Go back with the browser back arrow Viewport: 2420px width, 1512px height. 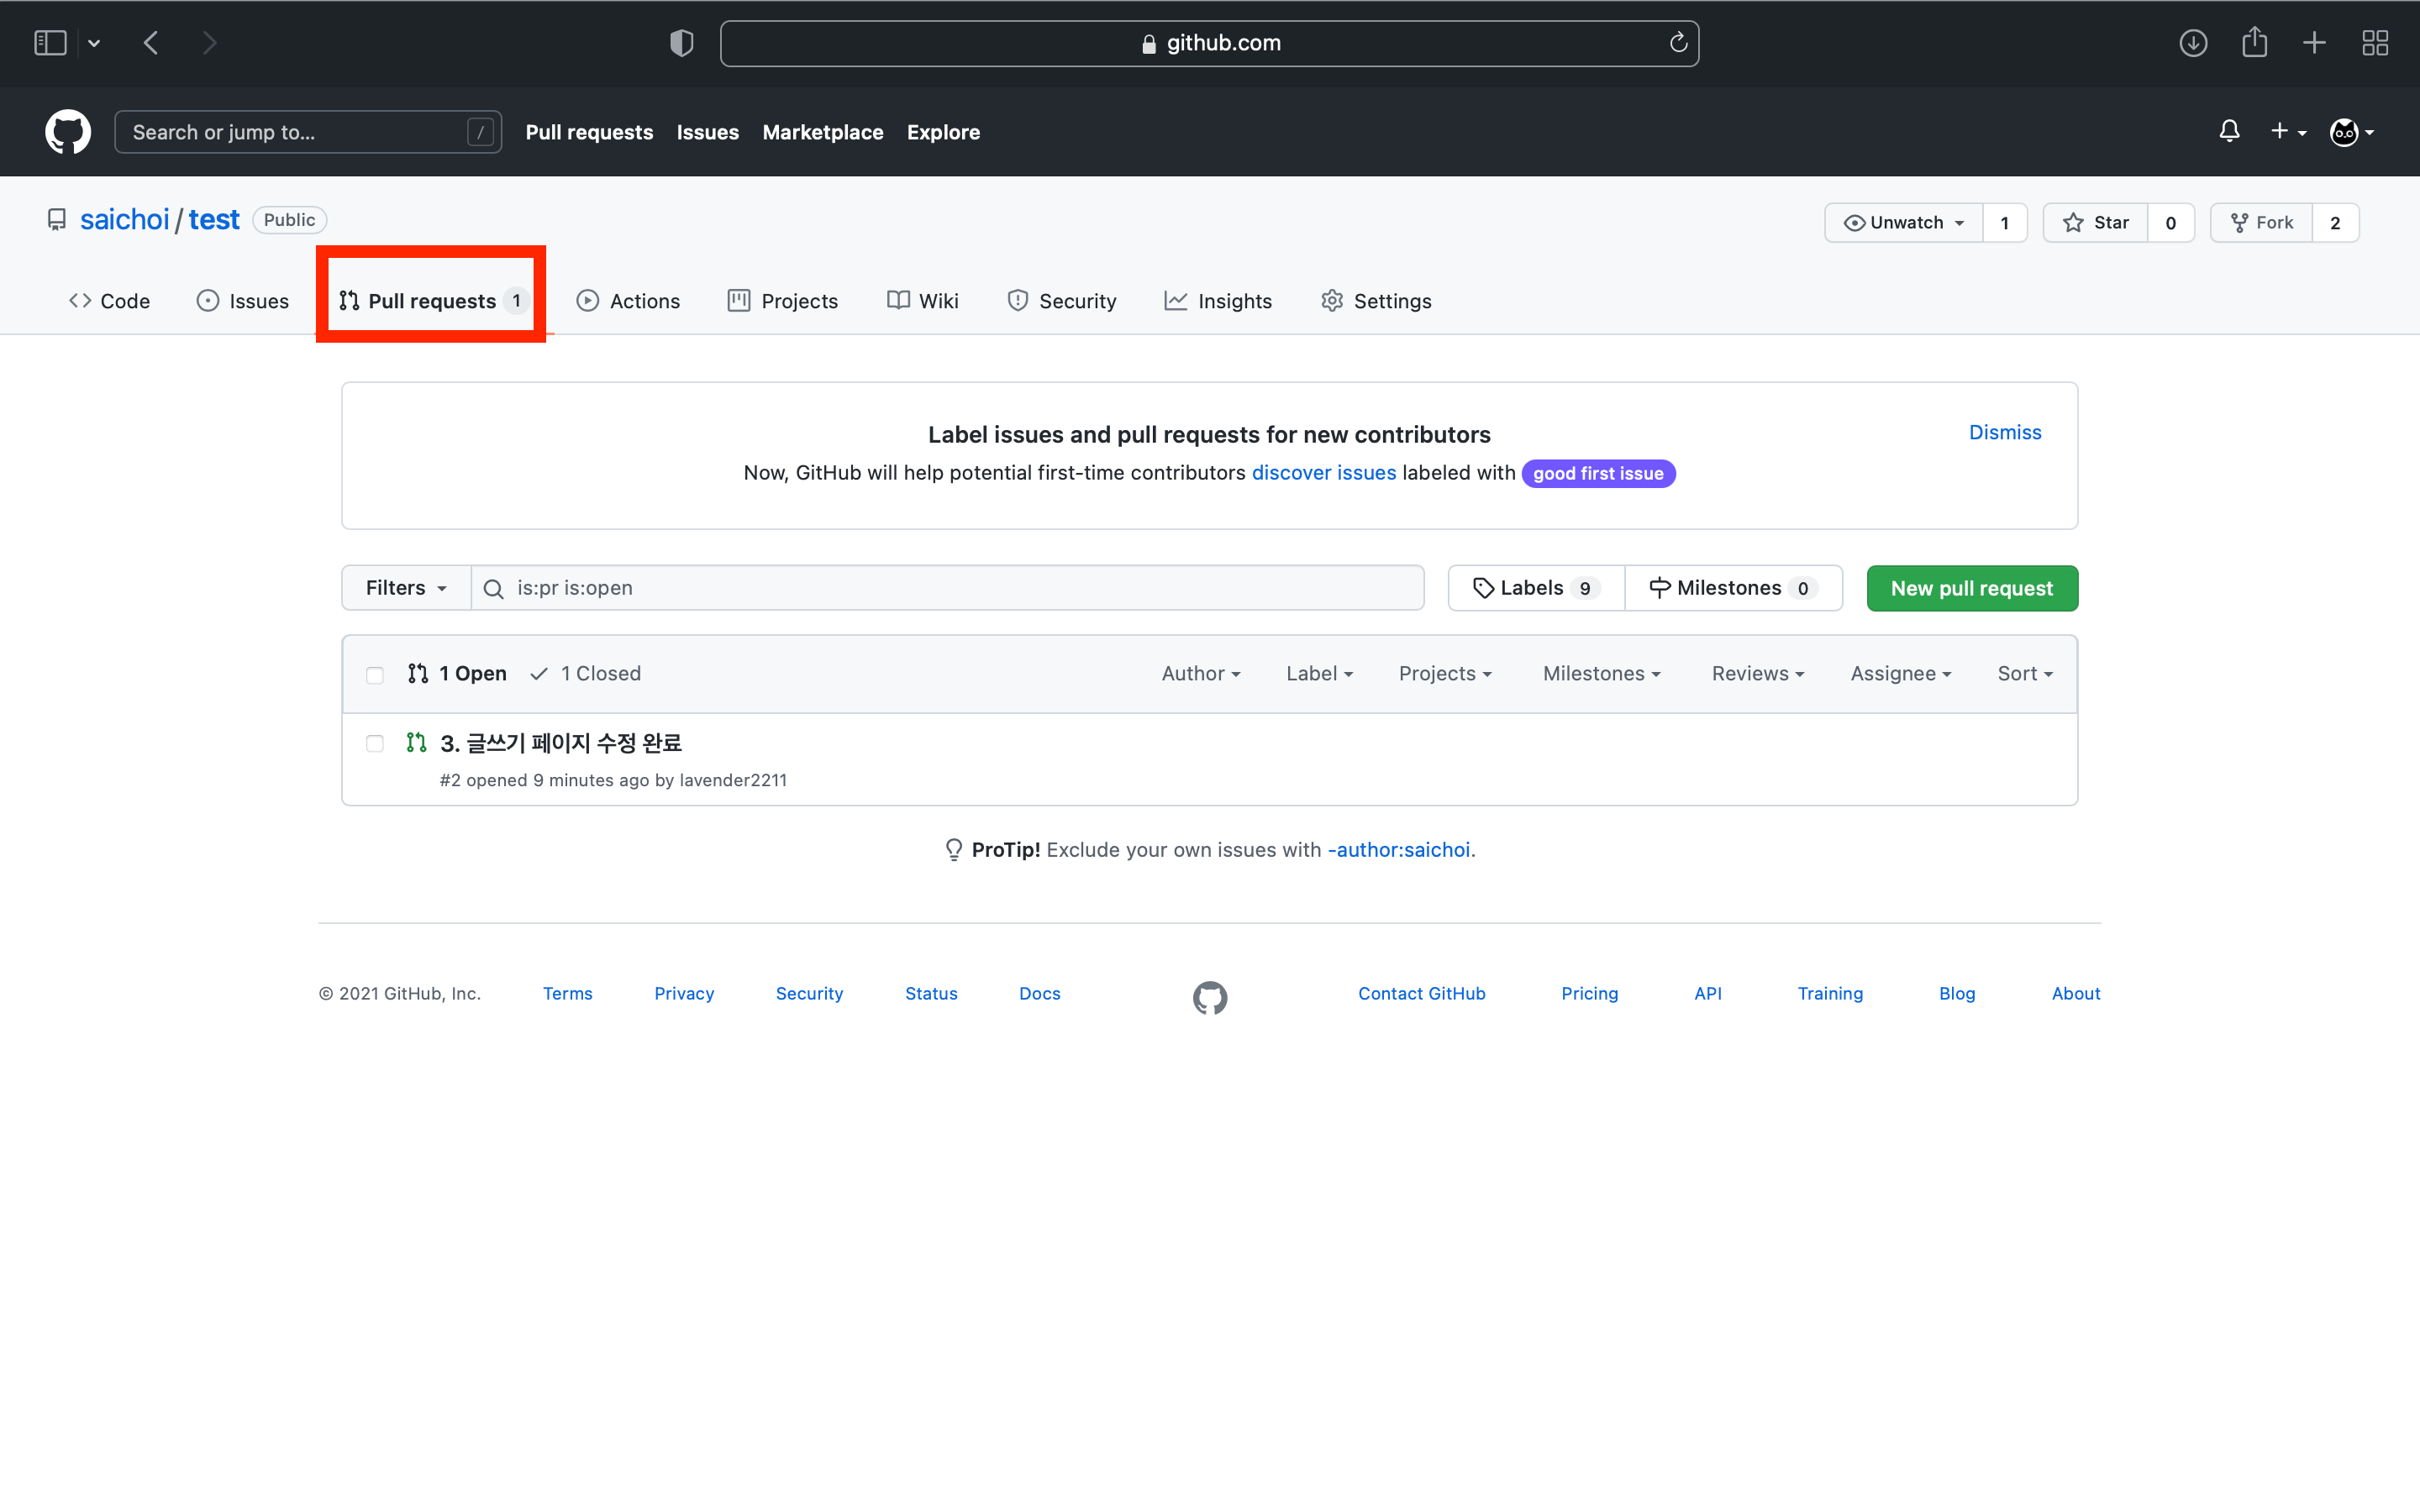pos(151,43)
